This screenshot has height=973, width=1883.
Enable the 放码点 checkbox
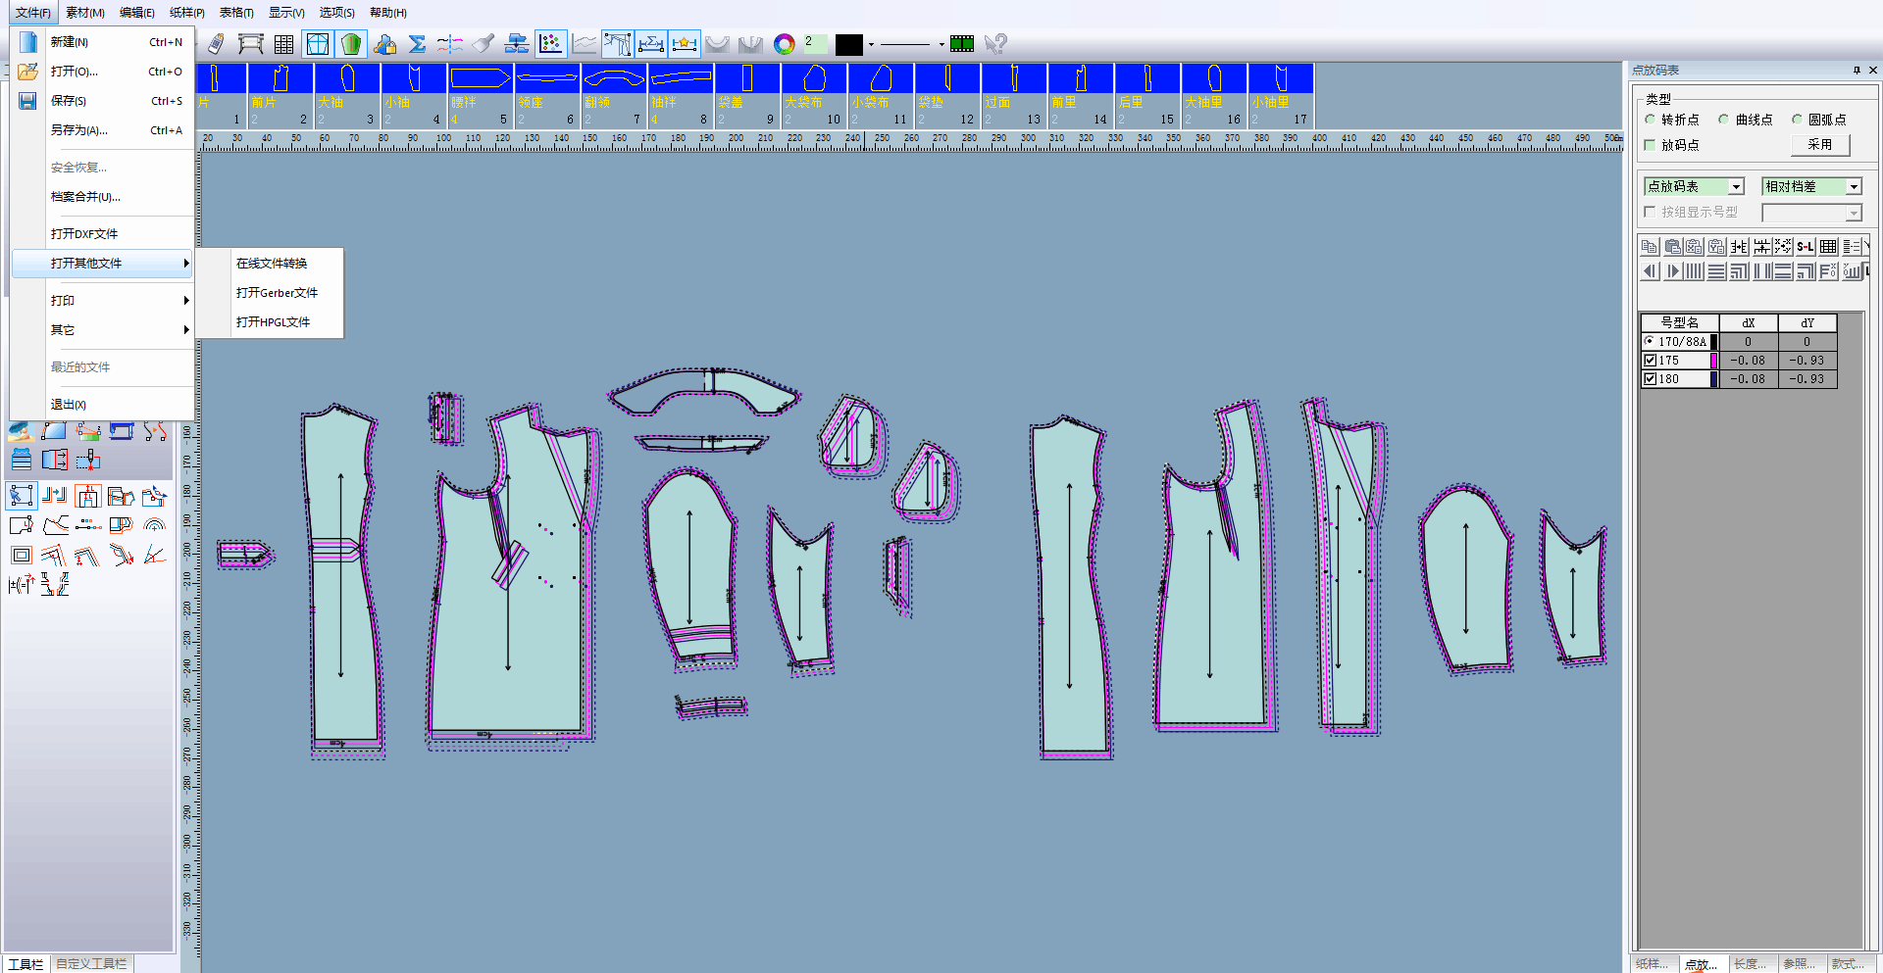point(1651,145)
